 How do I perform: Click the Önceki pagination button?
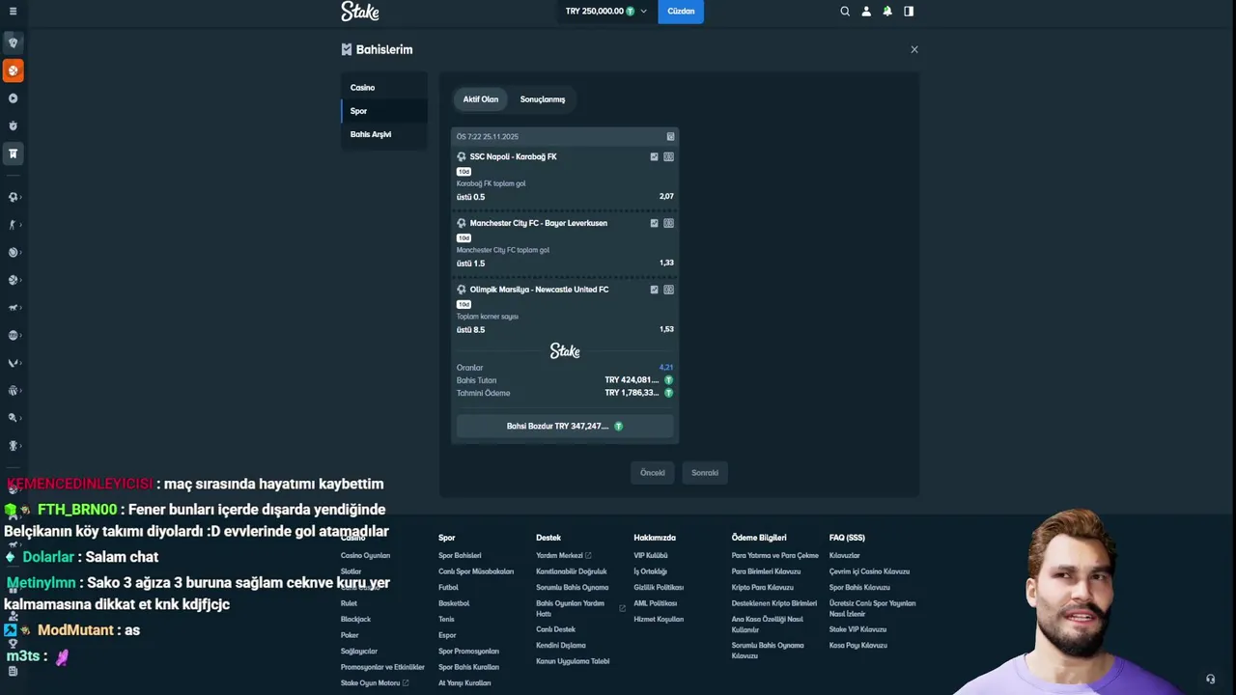click(x=653, y=473)
